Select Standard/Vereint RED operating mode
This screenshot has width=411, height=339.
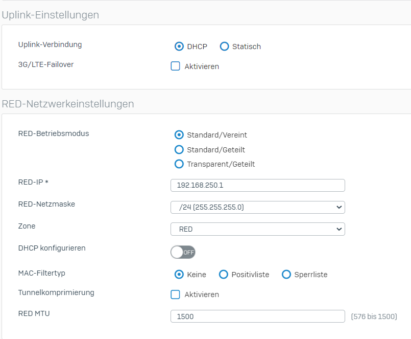[x=179, y=135]
